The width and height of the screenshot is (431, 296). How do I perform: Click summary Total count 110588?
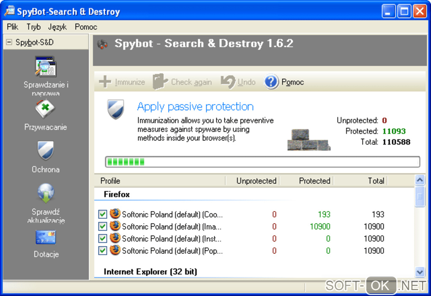pyautogui.click(x=396, y=142)
